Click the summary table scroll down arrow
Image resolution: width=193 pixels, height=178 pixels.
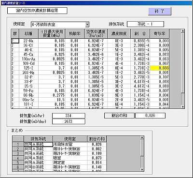click(142, 169)
